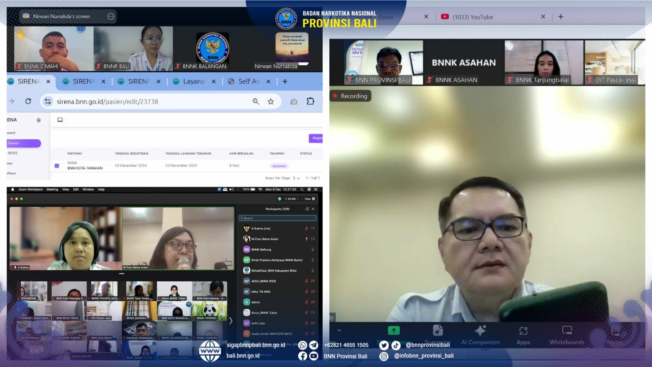
Task: Open the Apple menu
Action: 13,189
